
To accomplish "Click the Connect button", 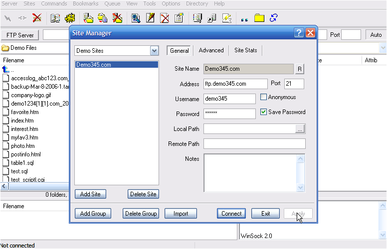I will pyautogui.click(x=231, y=214).
